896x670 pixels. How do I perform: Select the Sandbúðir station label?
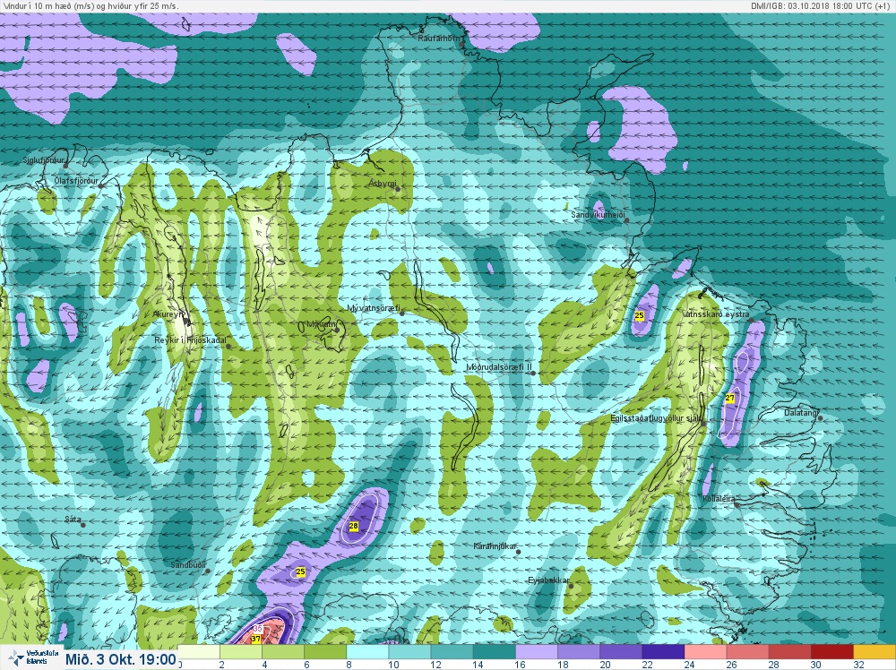click(188, 565)
